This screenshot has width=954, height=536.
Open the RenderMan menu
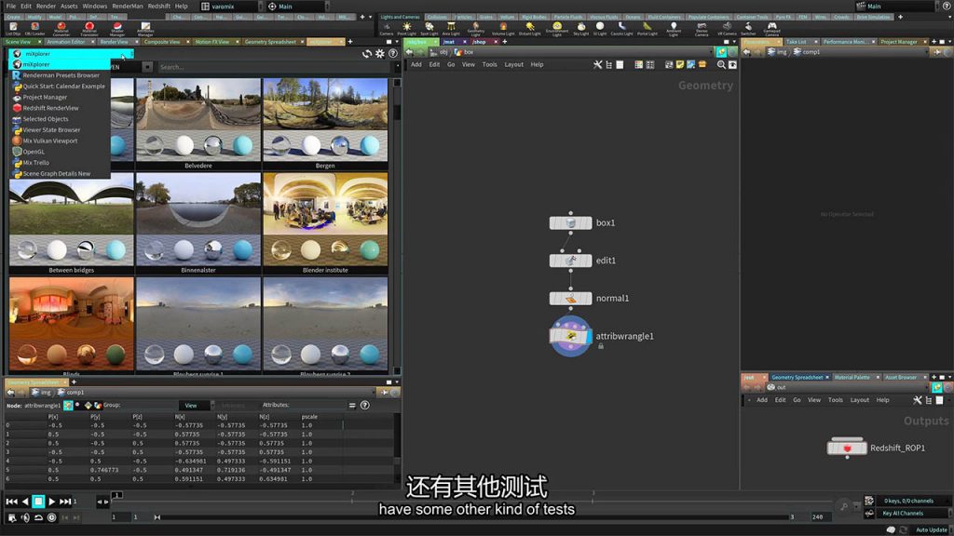coord(127,7)
